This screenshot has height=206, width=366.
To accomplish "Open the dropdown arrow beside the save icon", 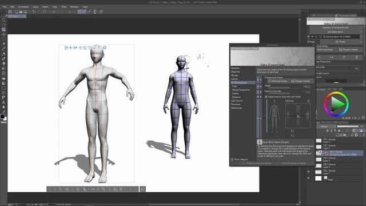I will pos(29,11).
